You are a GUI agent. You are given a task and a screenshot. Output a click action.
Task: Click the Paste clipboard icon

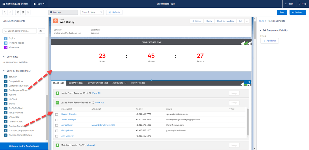click(28, 12)
